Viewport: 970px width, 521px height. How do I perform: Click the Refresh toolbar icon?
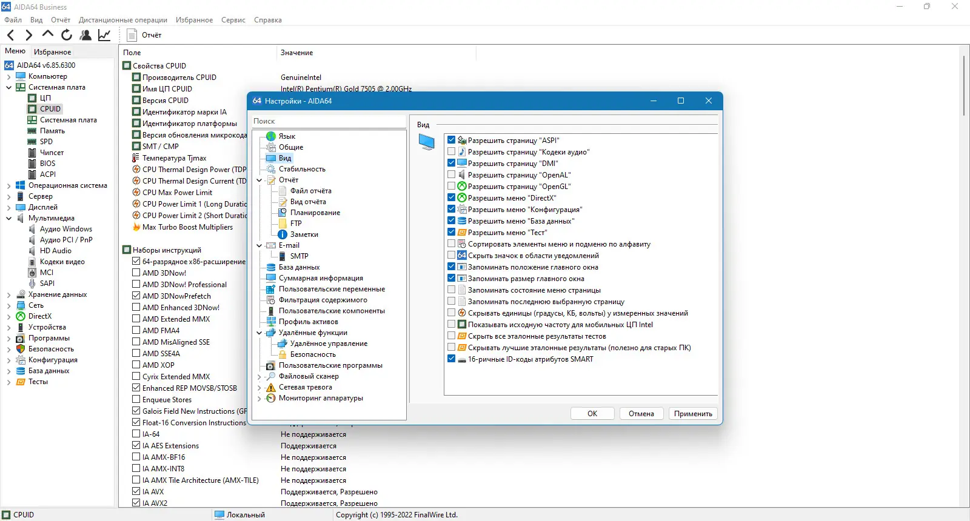[67, 35]
